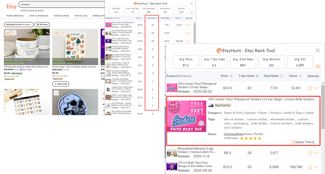Sort front panel by Price column
The height and width of the screenshot is (174, 325).
[x=226, y=76]
